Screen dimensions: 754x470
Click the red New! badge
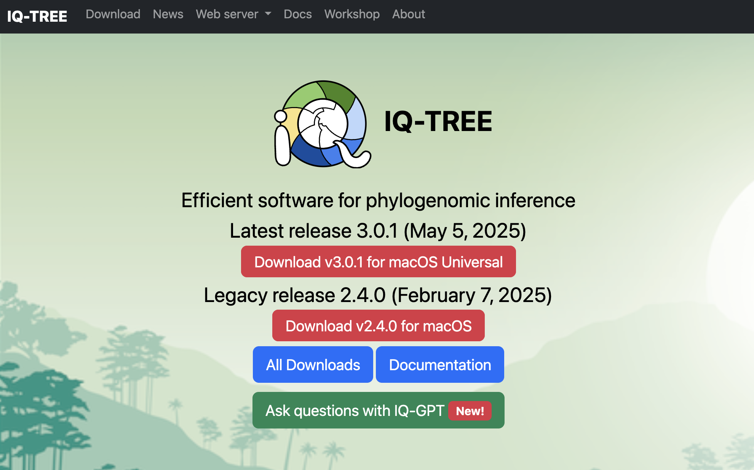point(470,411)
